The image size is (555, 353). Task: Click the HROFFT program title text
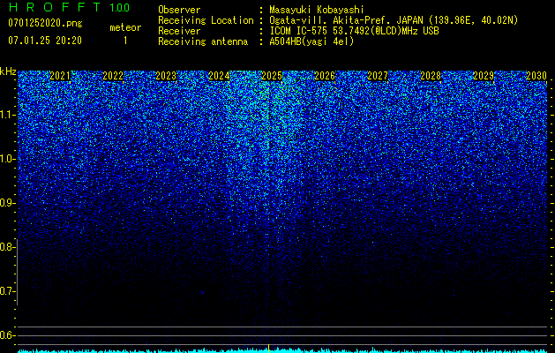[55, 7]
